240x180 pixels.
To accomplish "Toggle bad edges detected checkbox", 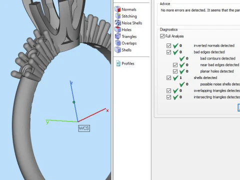I will (x=168, y=52).
